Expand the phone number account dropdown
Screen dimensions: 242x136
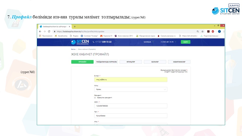pos(168,42)
